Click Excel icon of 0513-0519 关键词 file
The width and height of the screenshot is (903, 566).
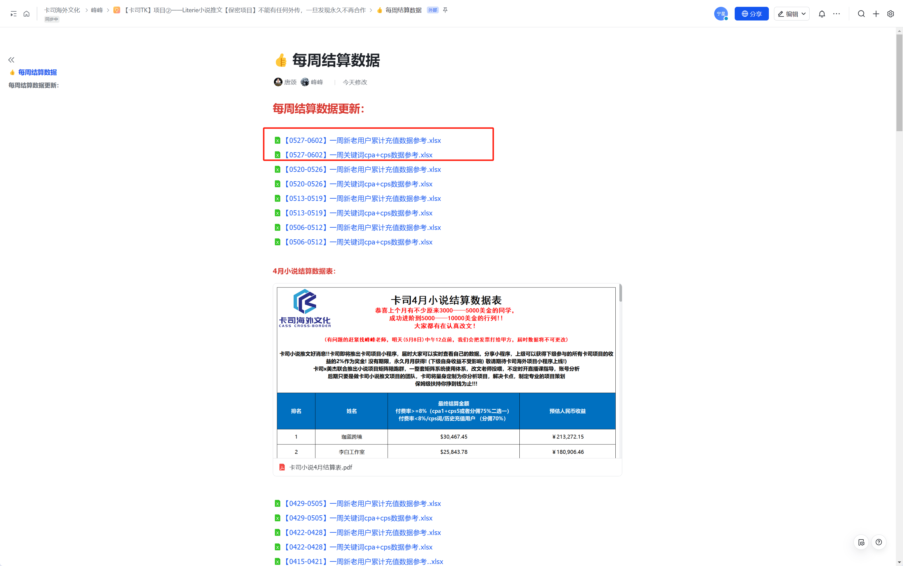point(278,213)
